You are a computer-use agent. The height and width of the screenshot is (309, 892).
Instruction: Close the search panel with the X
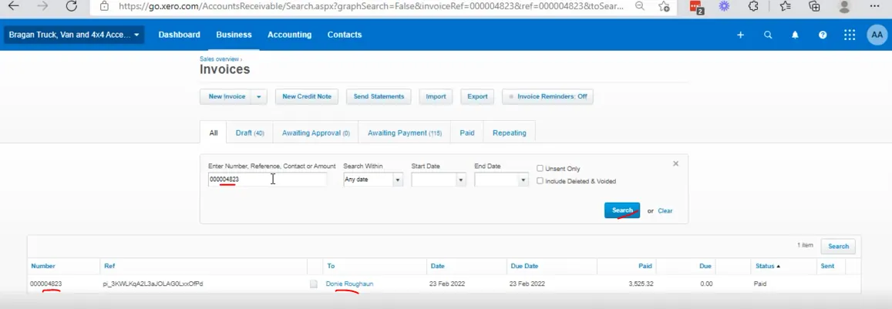pos(676,163)
